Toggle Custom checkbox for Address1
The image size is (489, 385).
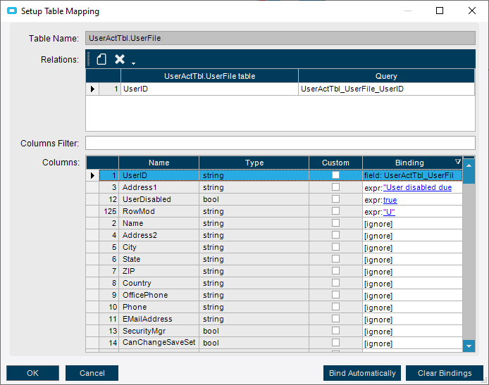click(x=335, y=187)
